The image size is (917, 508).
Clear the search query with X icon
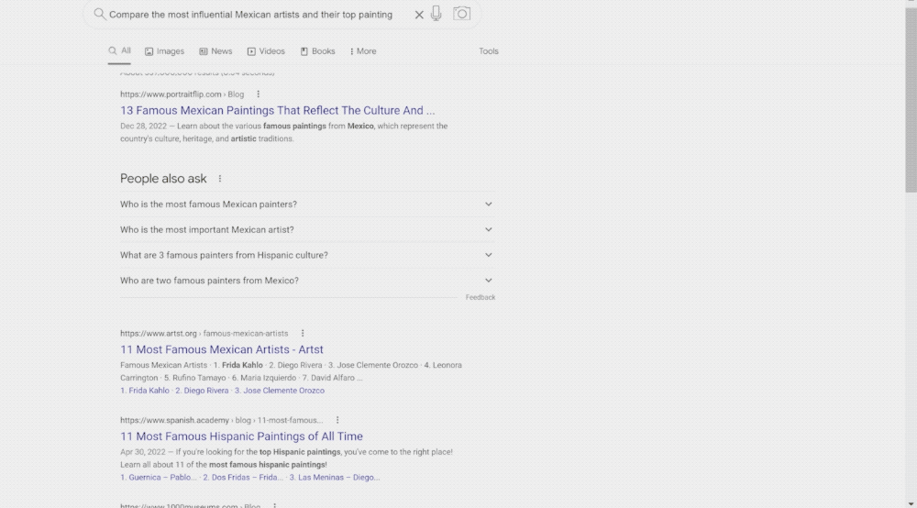pyautogui.click(x=419, y=15)
